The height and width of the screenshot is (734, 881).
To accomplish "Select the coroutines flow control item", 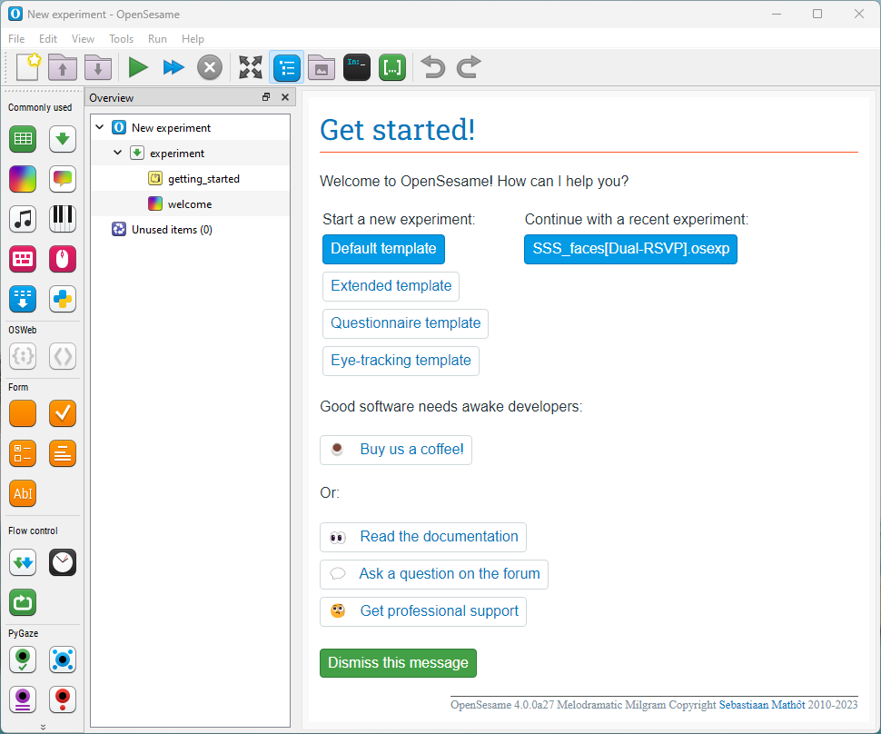I will 23,562.
